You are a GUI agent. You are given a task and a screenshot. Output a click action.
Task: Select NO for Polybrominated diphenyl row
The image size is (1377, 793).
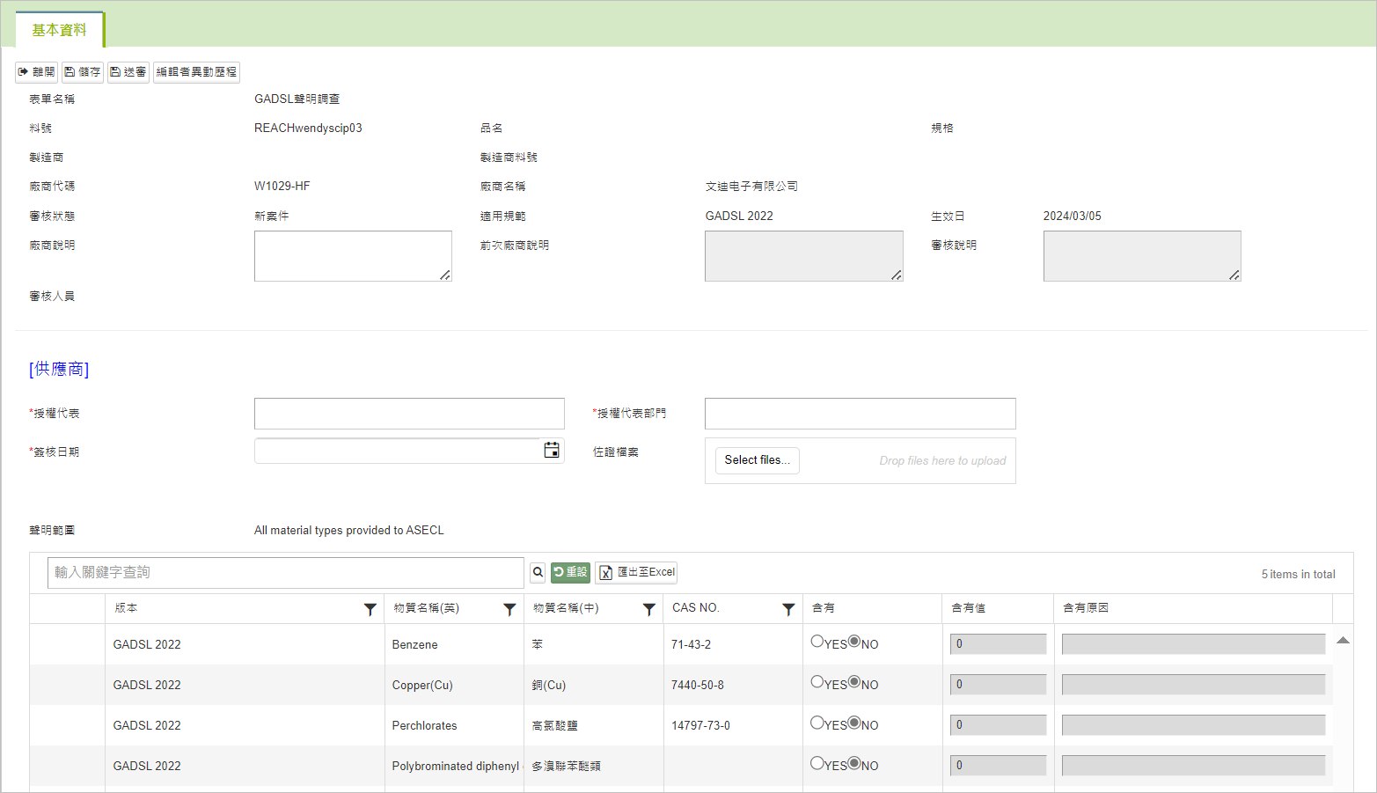tap(854, 763)
